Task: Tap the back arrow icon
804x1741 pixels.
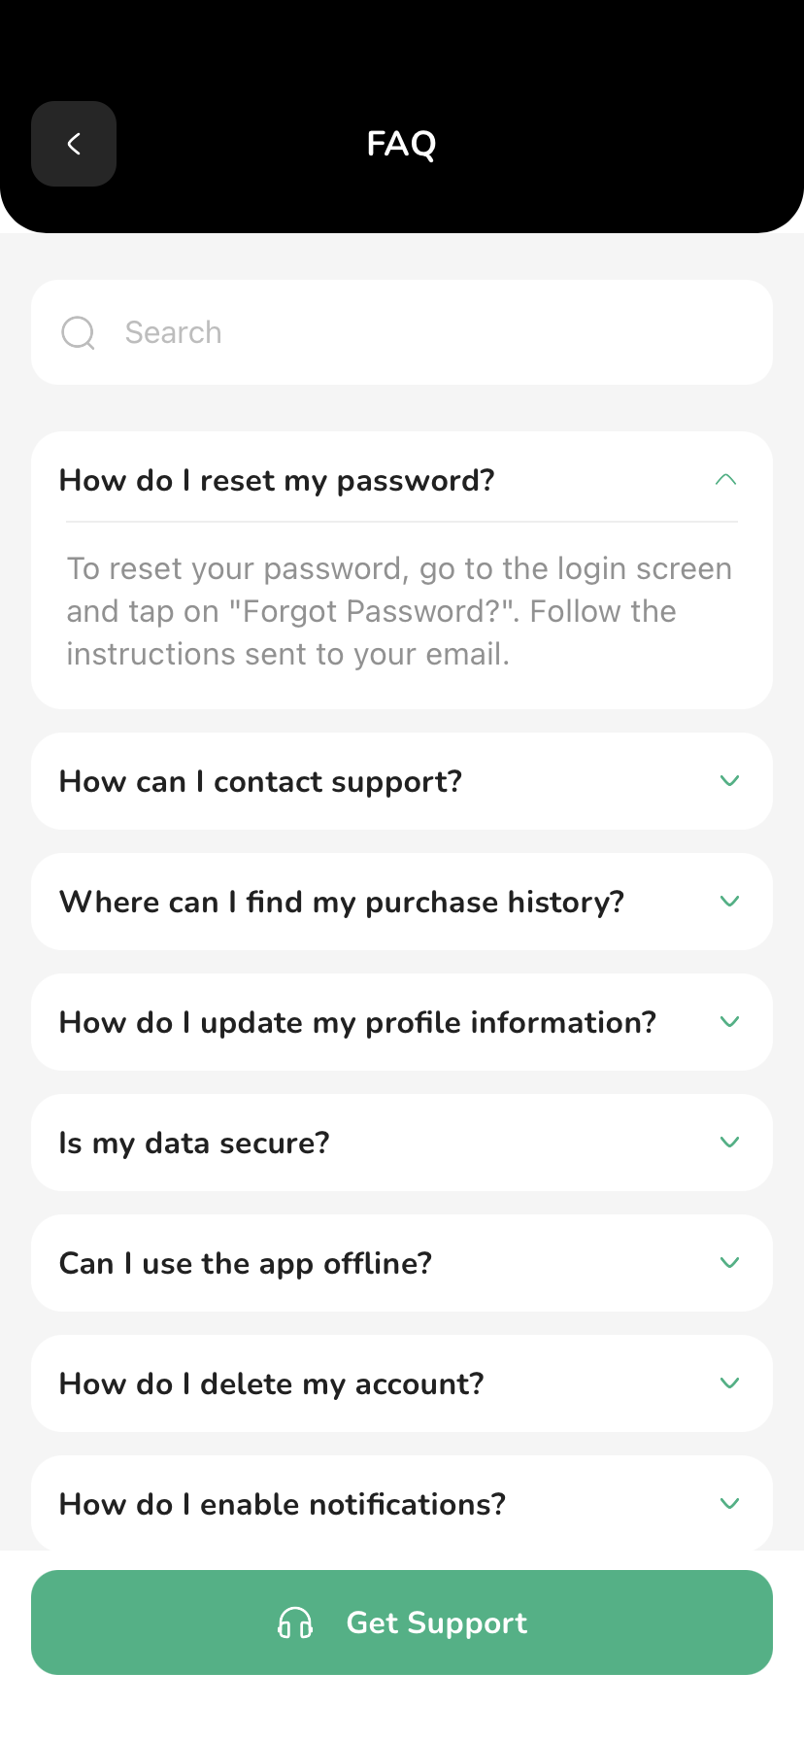Action: tap(74, 144)
